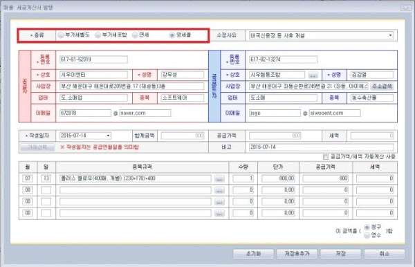Click 공급가액 field 800 in first item row
Screen dimensions: 415x267
(x=326, y=178)
